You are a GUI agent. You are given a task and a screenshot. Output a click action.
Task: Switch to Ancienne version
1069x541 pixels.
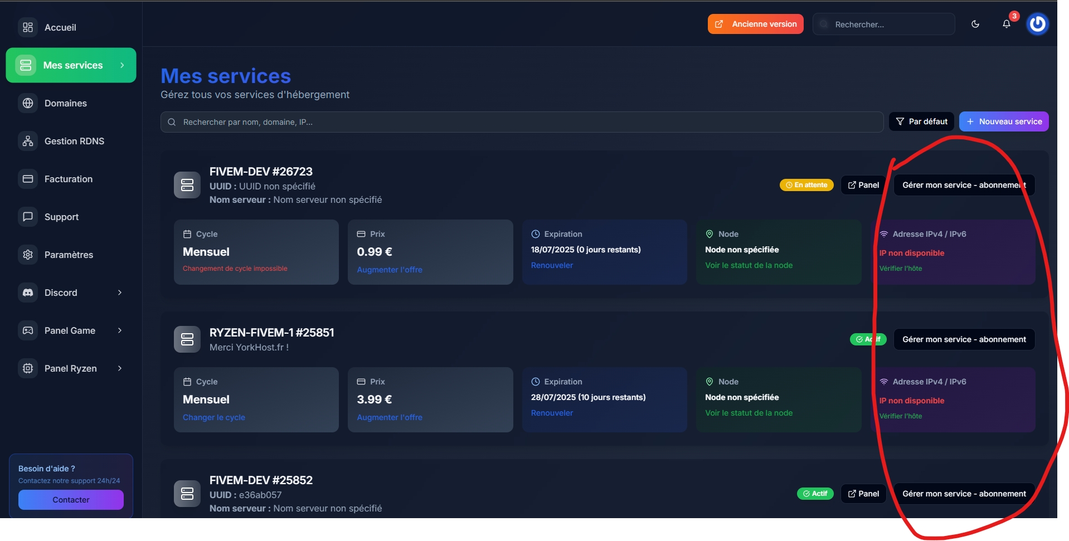click(756, 24)
